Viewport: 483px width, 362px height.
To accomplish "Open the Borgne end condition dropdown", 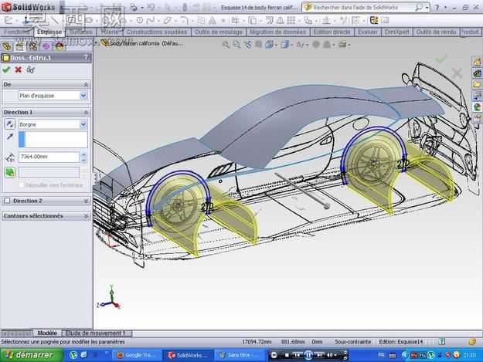I will point(83,124).
